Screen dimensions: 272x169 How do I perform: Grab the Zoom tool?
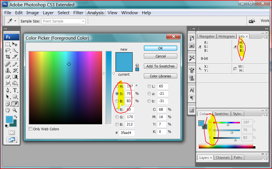(x=15, y=110)
